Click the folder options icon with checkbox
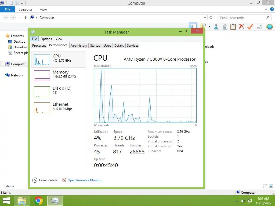The width and height of the screenshot is (275, 206). point(204,26)
